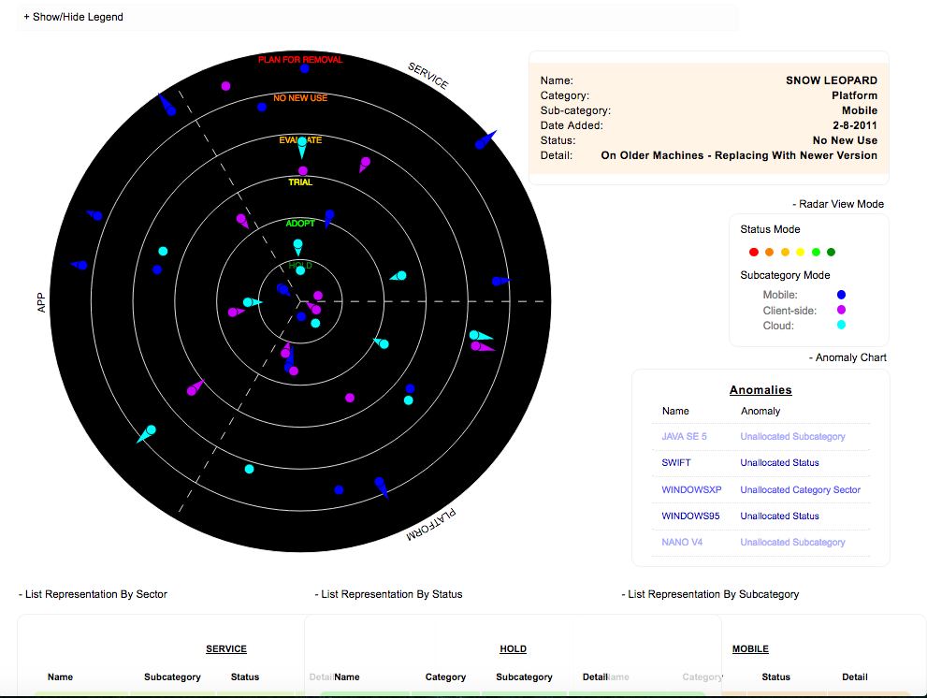Collapse List Representation By Status

tap(388, 594)
